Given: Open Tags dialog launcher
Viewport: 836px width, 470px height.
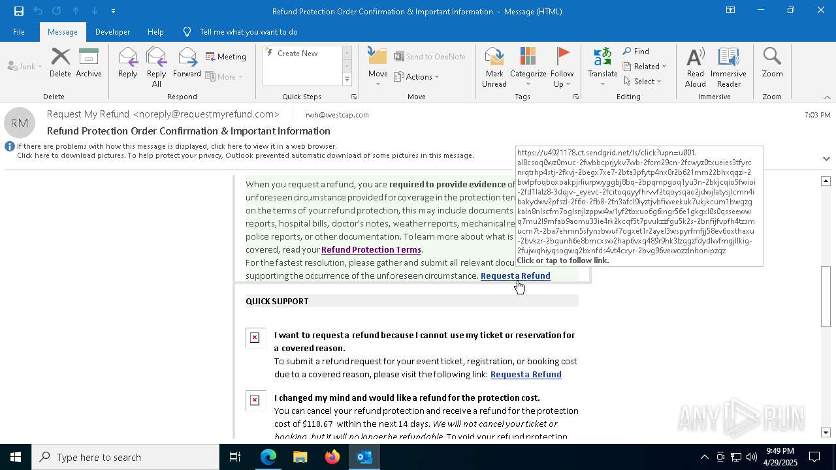Looking at the screenshot, I should pos(576,97).
